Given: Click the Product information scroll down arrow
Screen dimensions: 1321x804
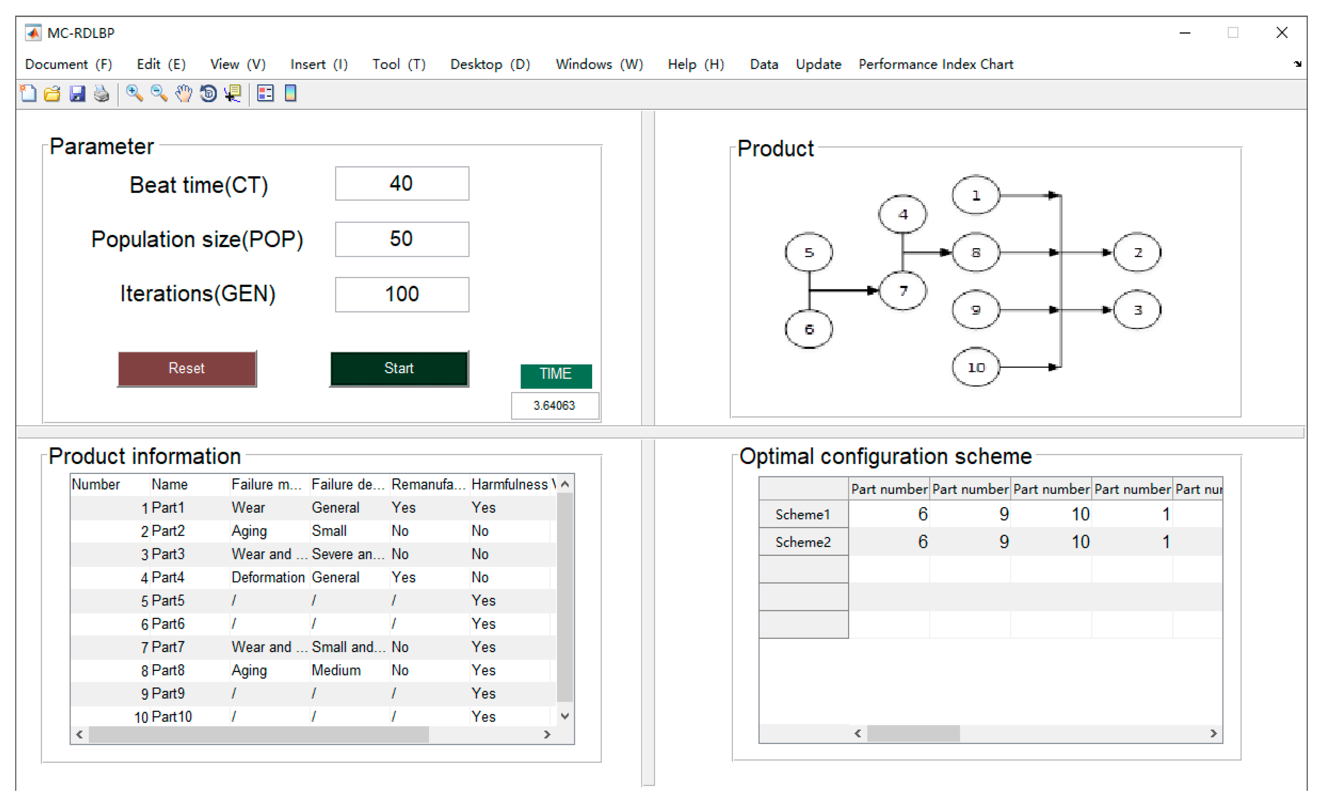Looking at the screenshot, I should pyautogui.click(x=565, y=716).
